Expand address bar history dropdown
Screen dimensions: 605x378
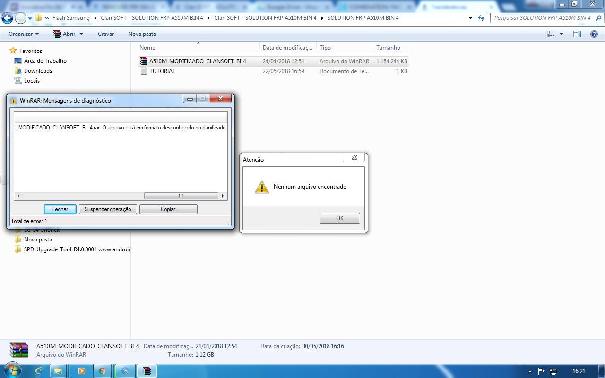pyautogui.click(x=470, y=18)
